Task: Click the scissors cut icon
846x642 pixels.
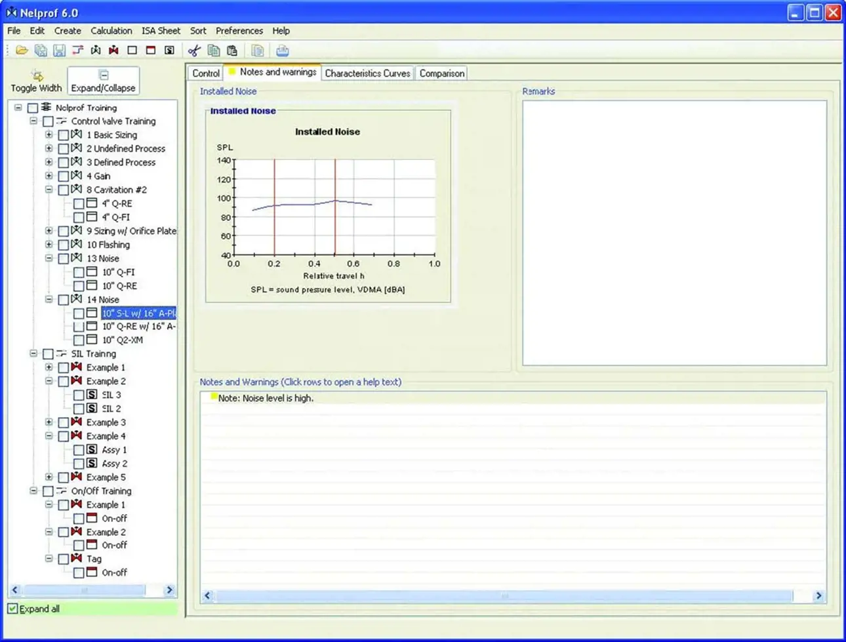Action: pyautogui.click(x=194, y=50)
